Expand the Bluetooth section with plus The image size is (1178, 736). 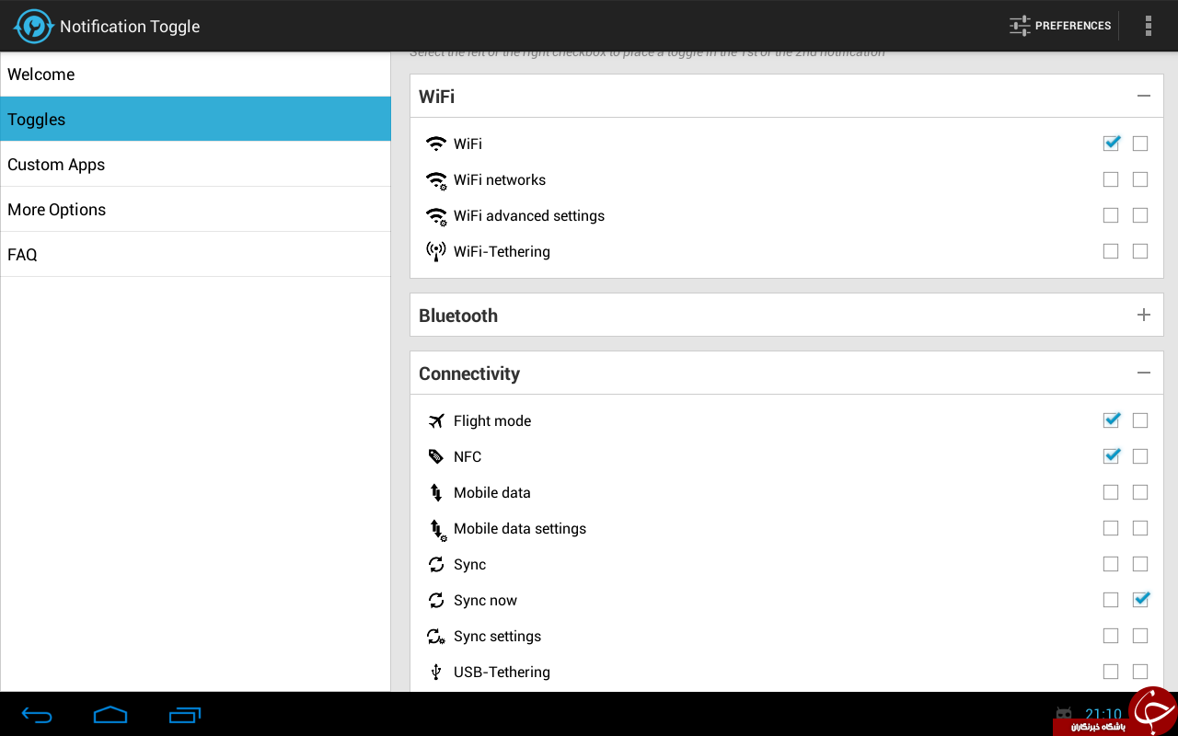pos(1144,315)
